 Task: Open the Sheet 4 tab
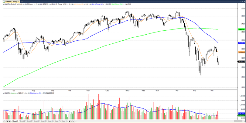(x=36, y=121)
